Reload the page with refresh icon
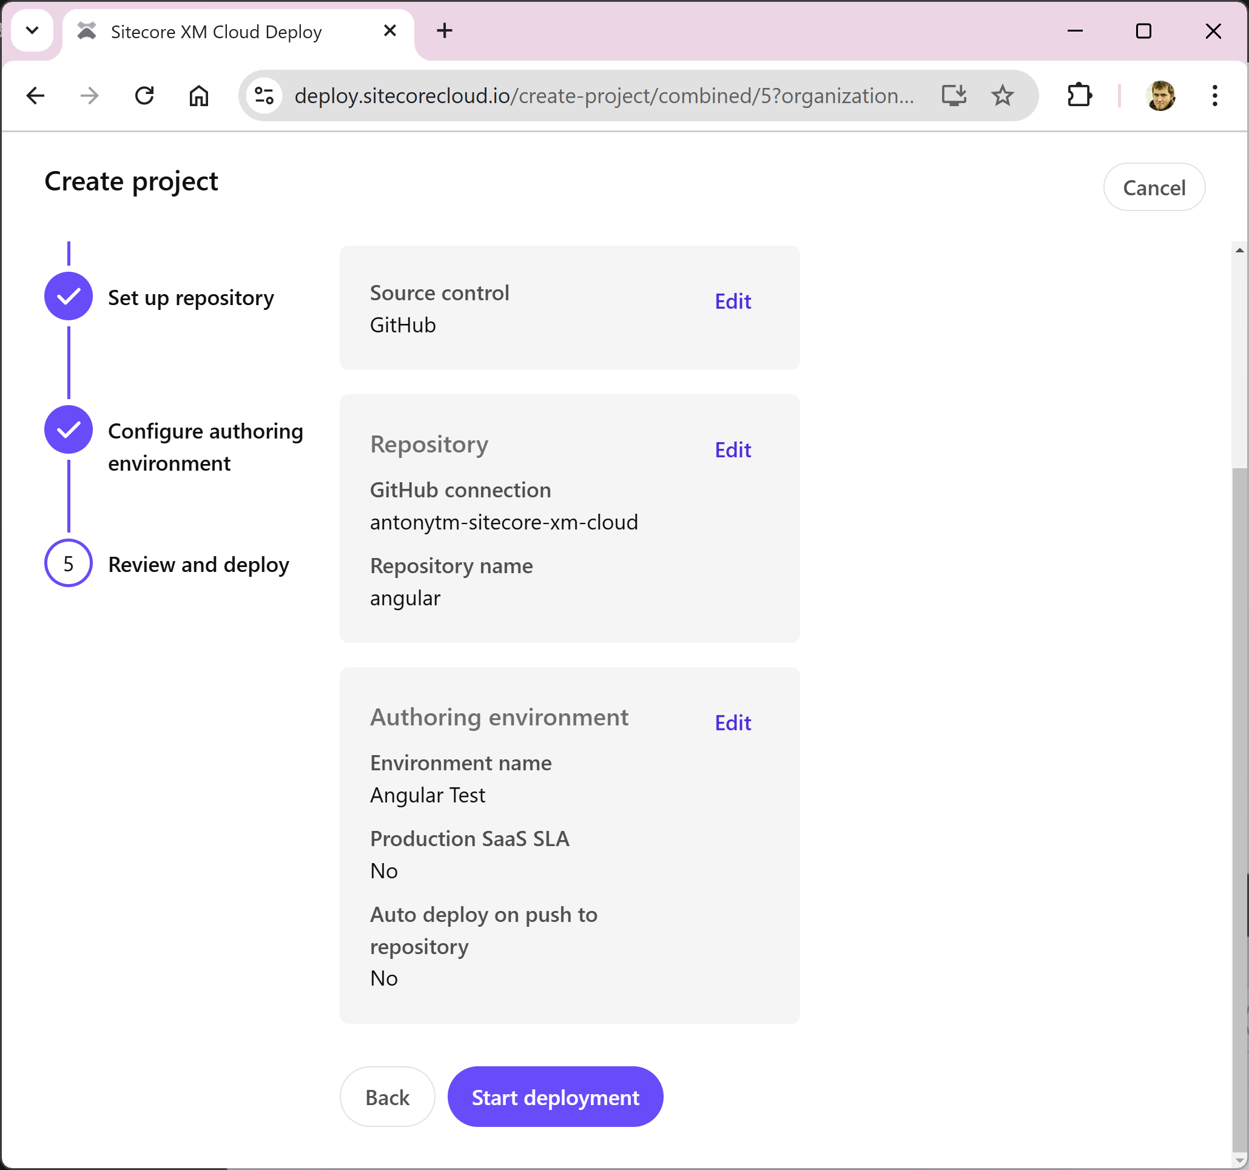Screen dimensions: 1249x1170 [x=144, y=95]
